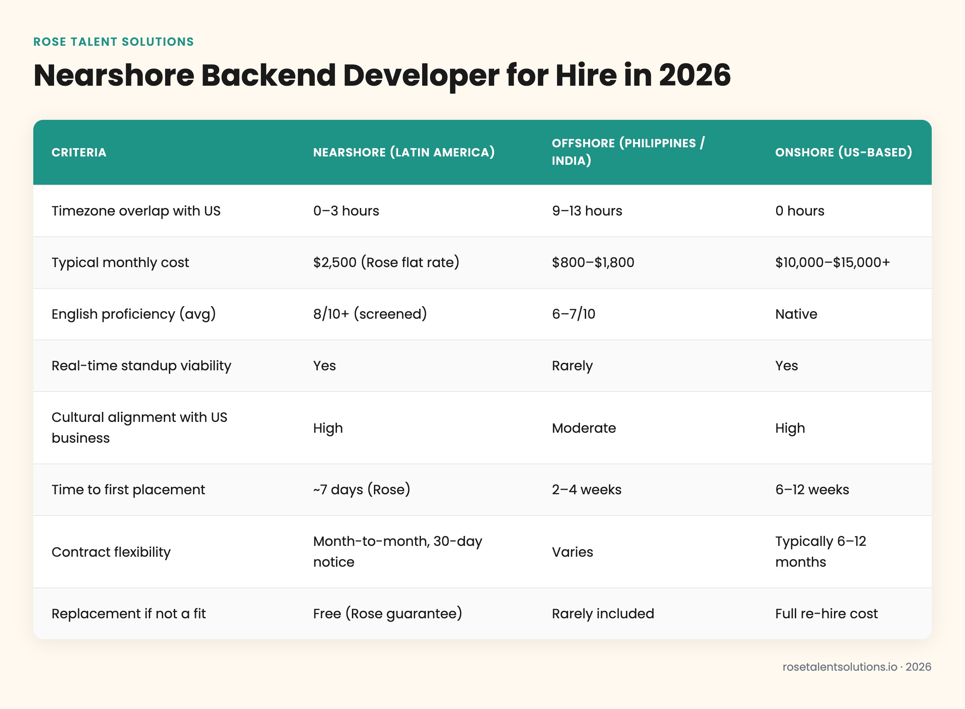Image resolution: width=965 pixels, height=709 pixels.
Task: Select the 'Free (Rose guarantee)' cell
Action: pos(388,613)
